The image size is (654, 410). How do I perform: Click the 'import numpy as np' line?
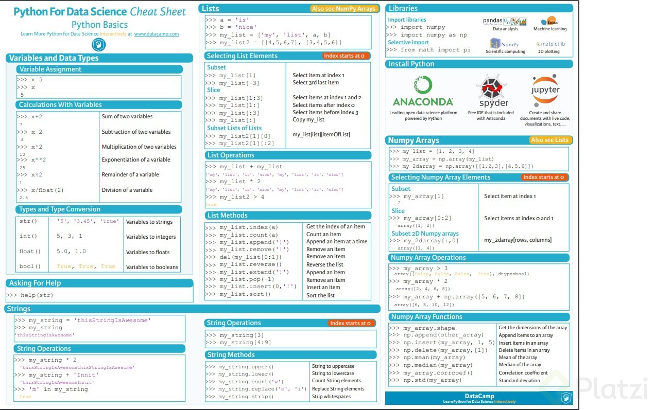(x=427, y=35)
